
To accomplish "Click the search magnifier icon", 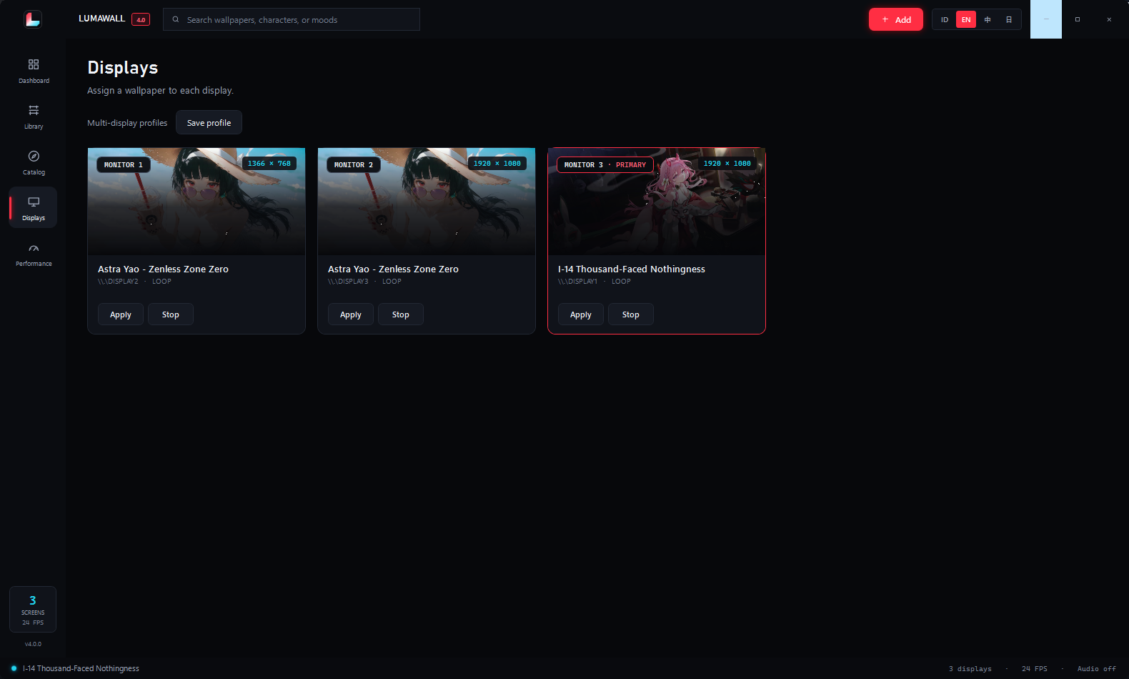I will pos(176,19).
